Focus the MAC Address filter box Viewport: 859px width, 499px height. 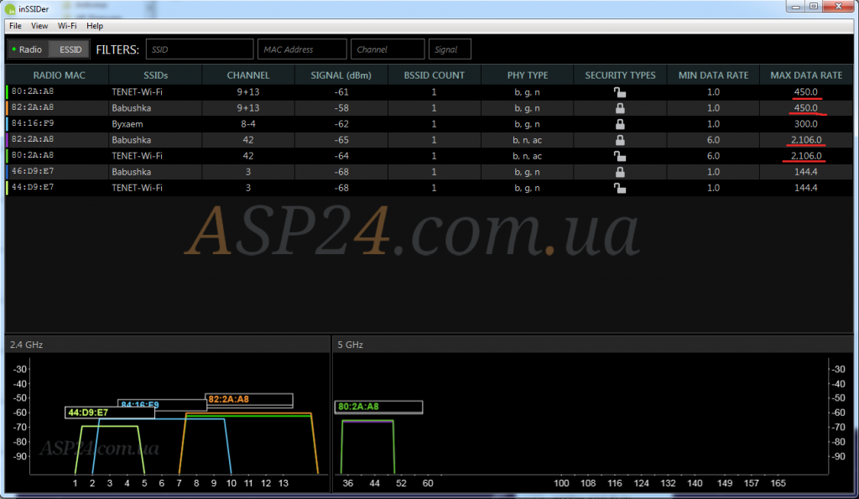pos(301,49)
